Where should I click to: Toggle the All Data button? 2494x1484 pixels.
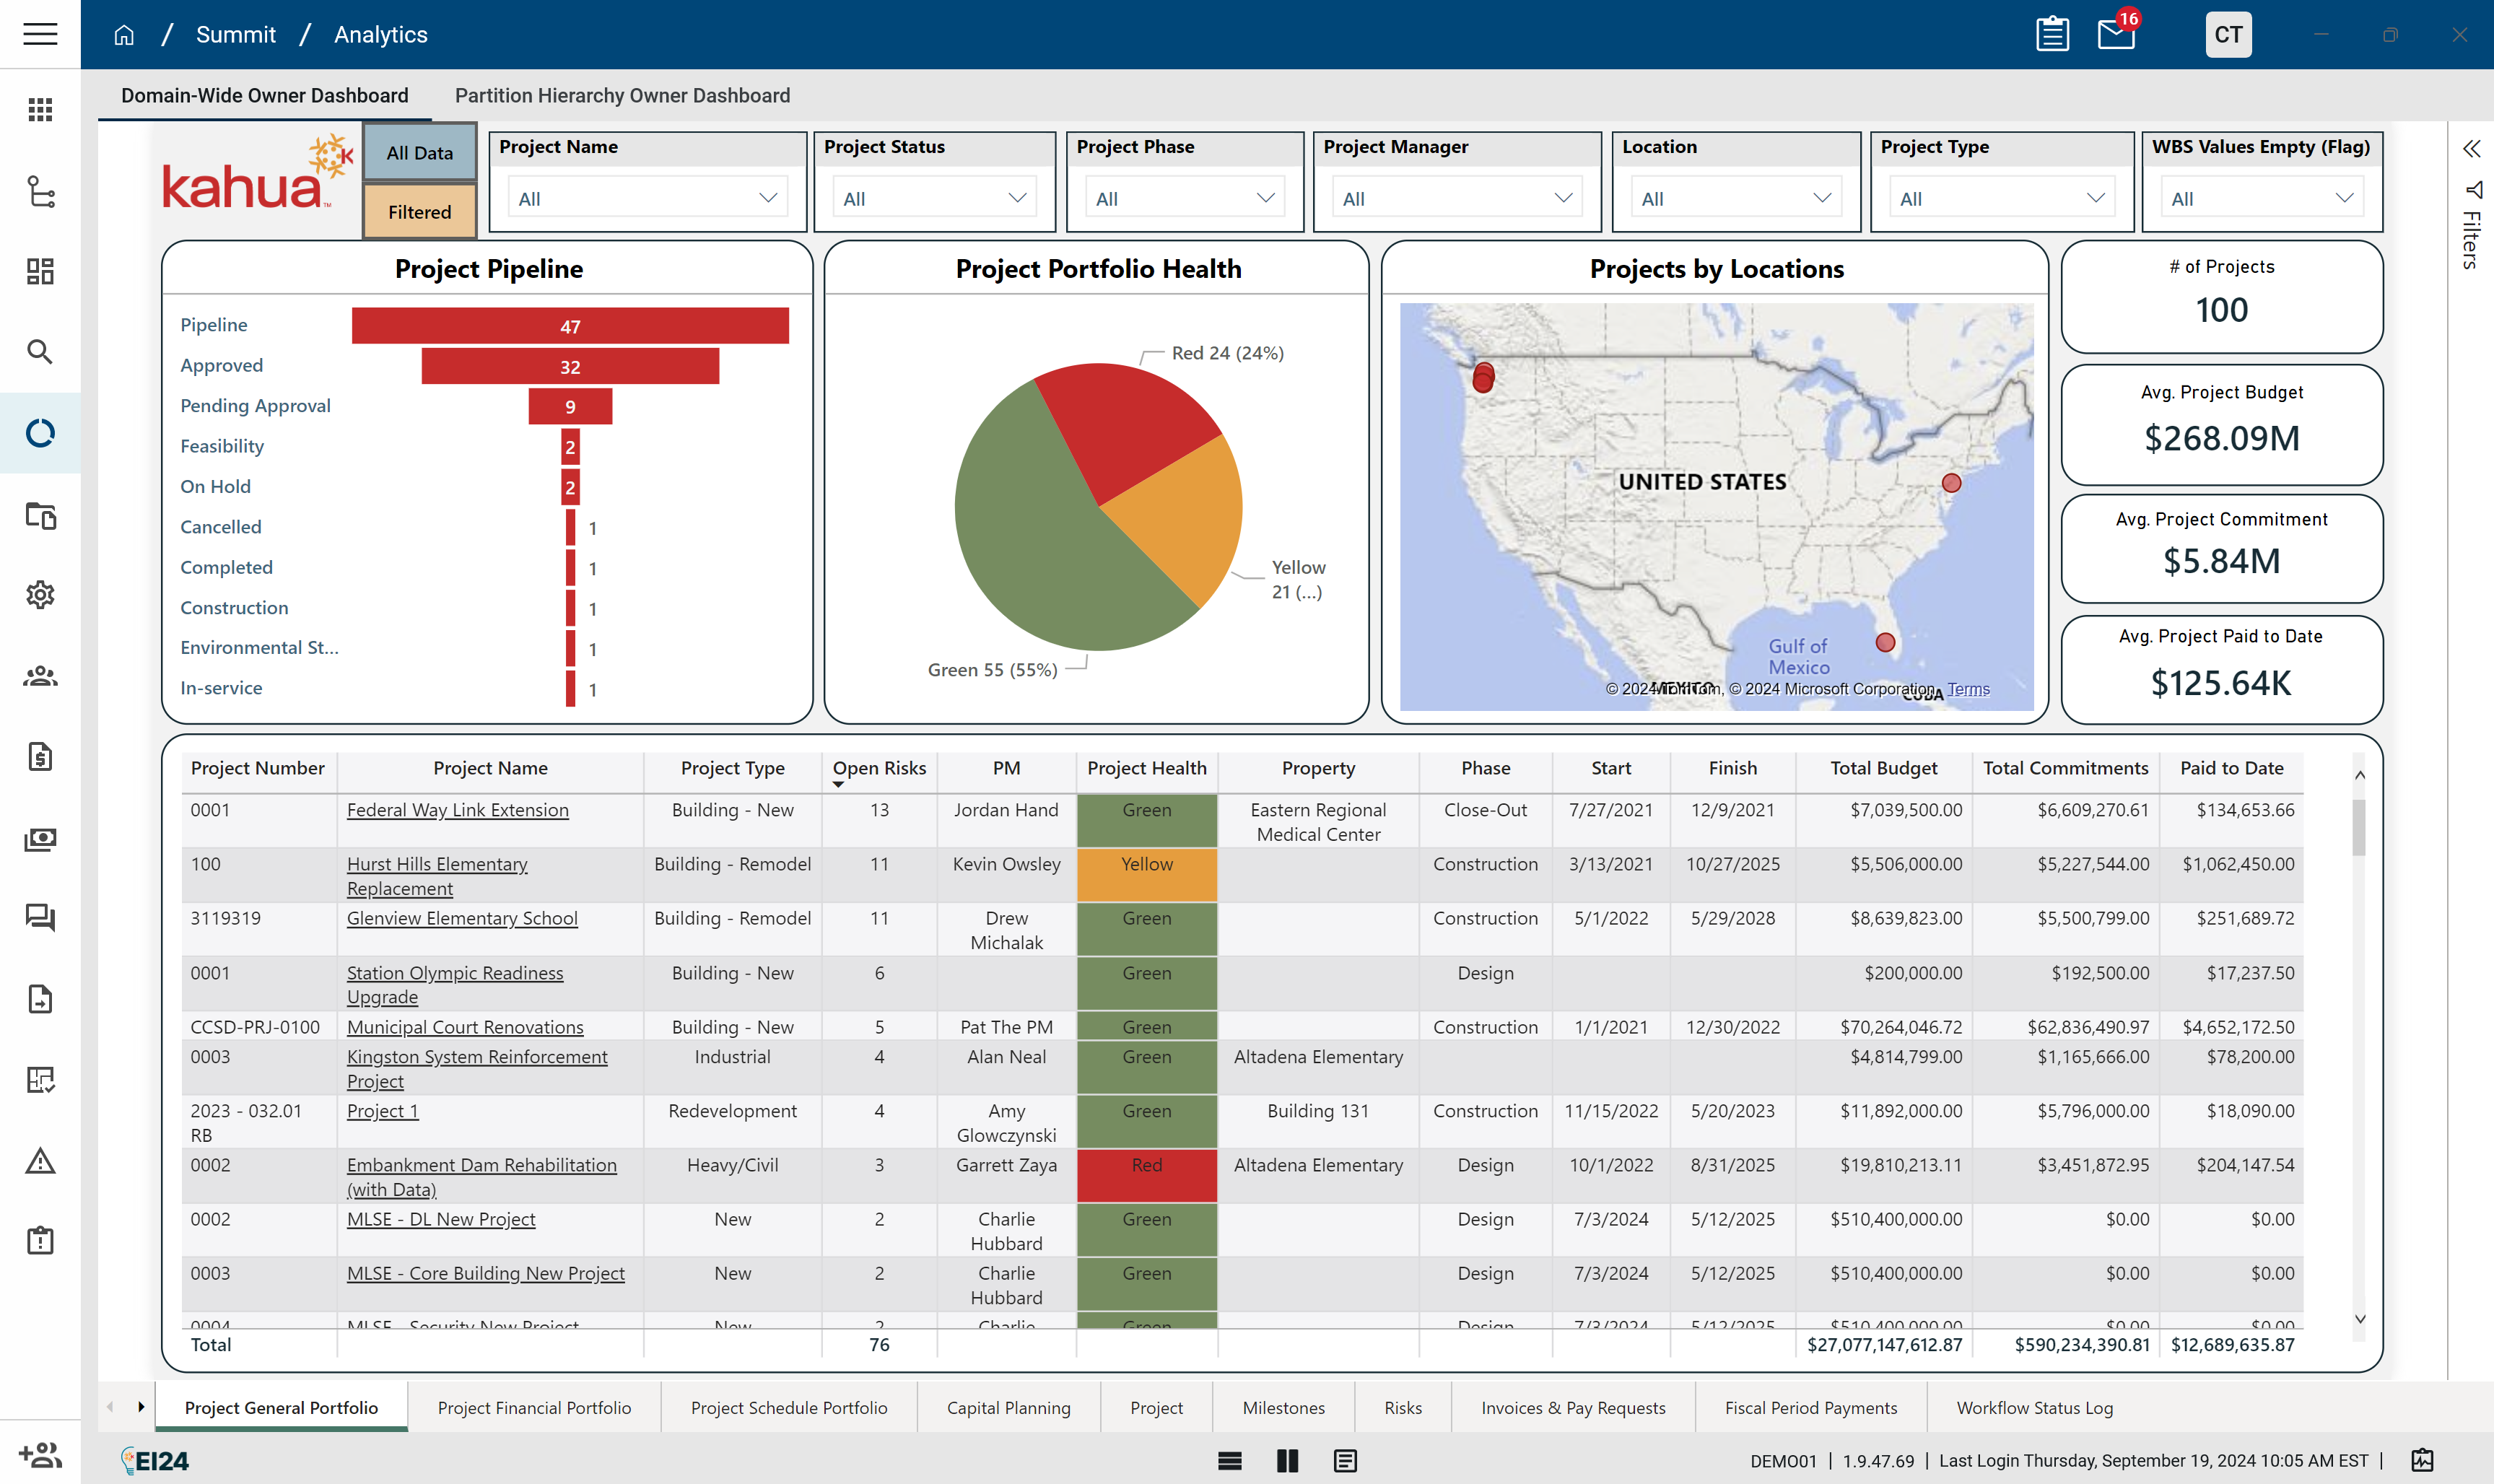420,153
